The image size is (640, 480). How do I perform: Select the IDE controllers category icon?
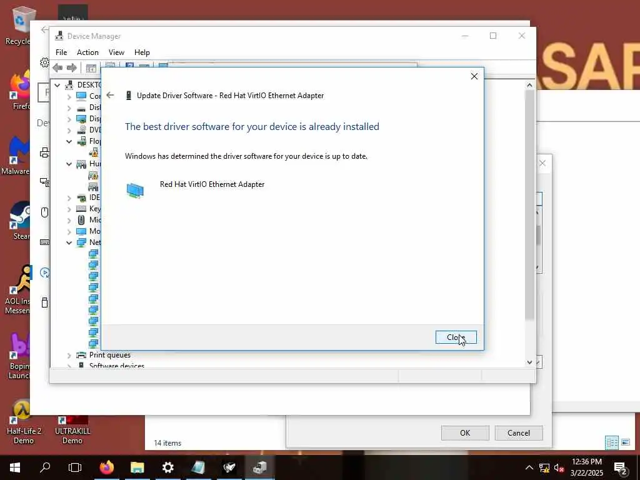coord(81,197)
